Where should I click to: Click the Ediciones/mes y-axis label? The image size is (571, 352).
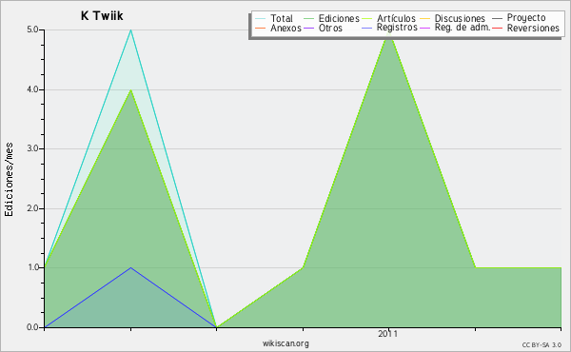[x=9, y=180]
